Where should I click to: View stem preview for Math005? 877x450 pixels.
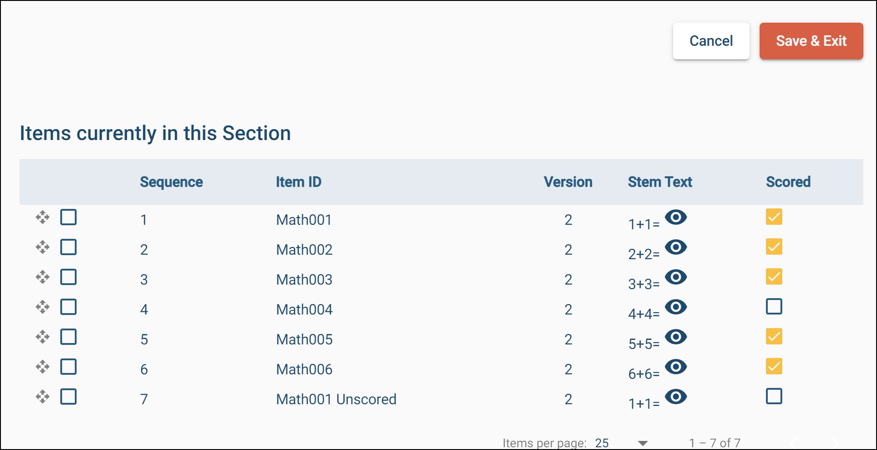tap(675, 337)
